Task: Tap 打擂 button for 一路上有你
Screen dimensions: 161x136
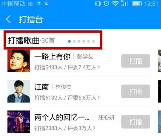Action: pos(136,61)
